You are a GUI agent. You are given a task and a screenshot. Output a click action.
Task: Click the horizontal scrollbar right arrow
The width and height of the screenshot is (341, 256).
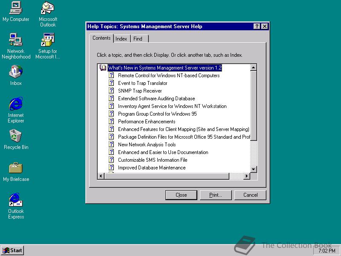pyautogui.click(x=247, y=176)
